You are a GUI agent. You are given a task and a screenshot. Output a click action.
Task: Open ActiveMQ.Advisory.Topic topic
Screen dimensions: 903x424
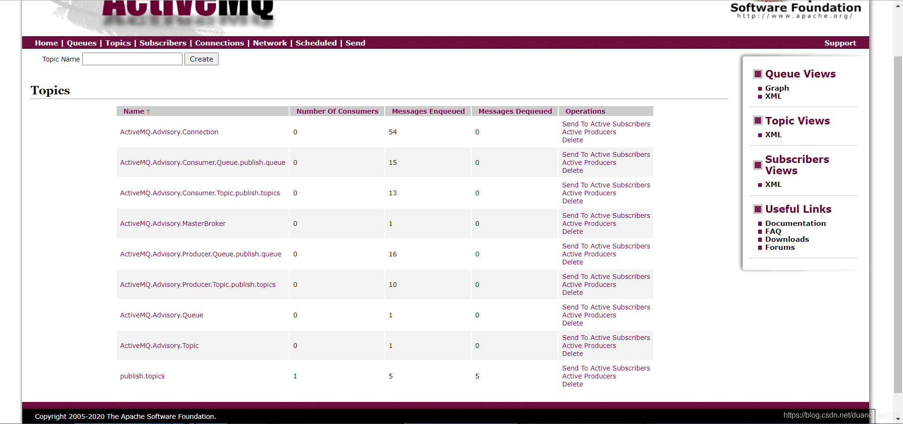[x=159, y=346]
